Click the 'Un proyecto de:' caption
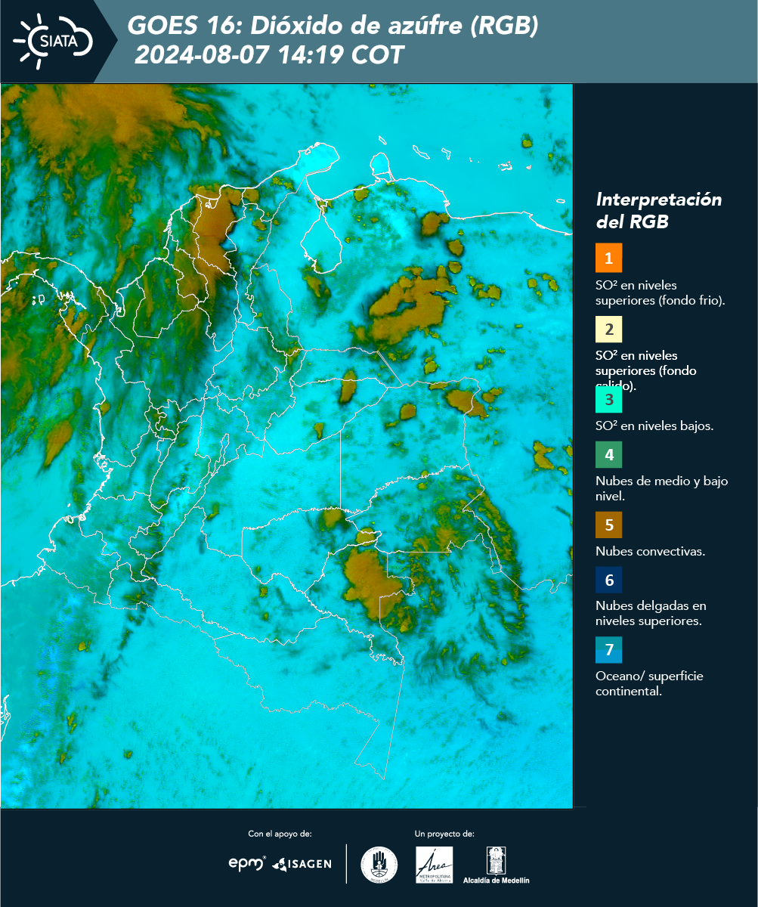 tap(444, 834)
